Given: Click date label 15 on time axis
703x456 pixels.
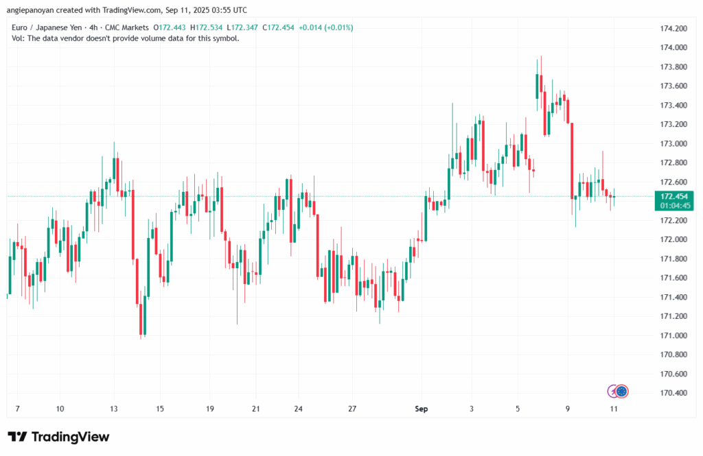Looking at the screenshot, I should (160, 409).
